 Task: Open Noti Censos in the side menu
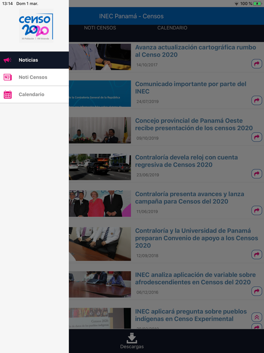(x=34, y=77)
